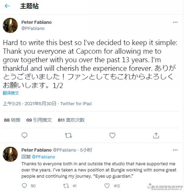Click the Peter Fabiano name on main tweet
The image size is (185, 192).
pyautogui.click(x=36, y=22)
